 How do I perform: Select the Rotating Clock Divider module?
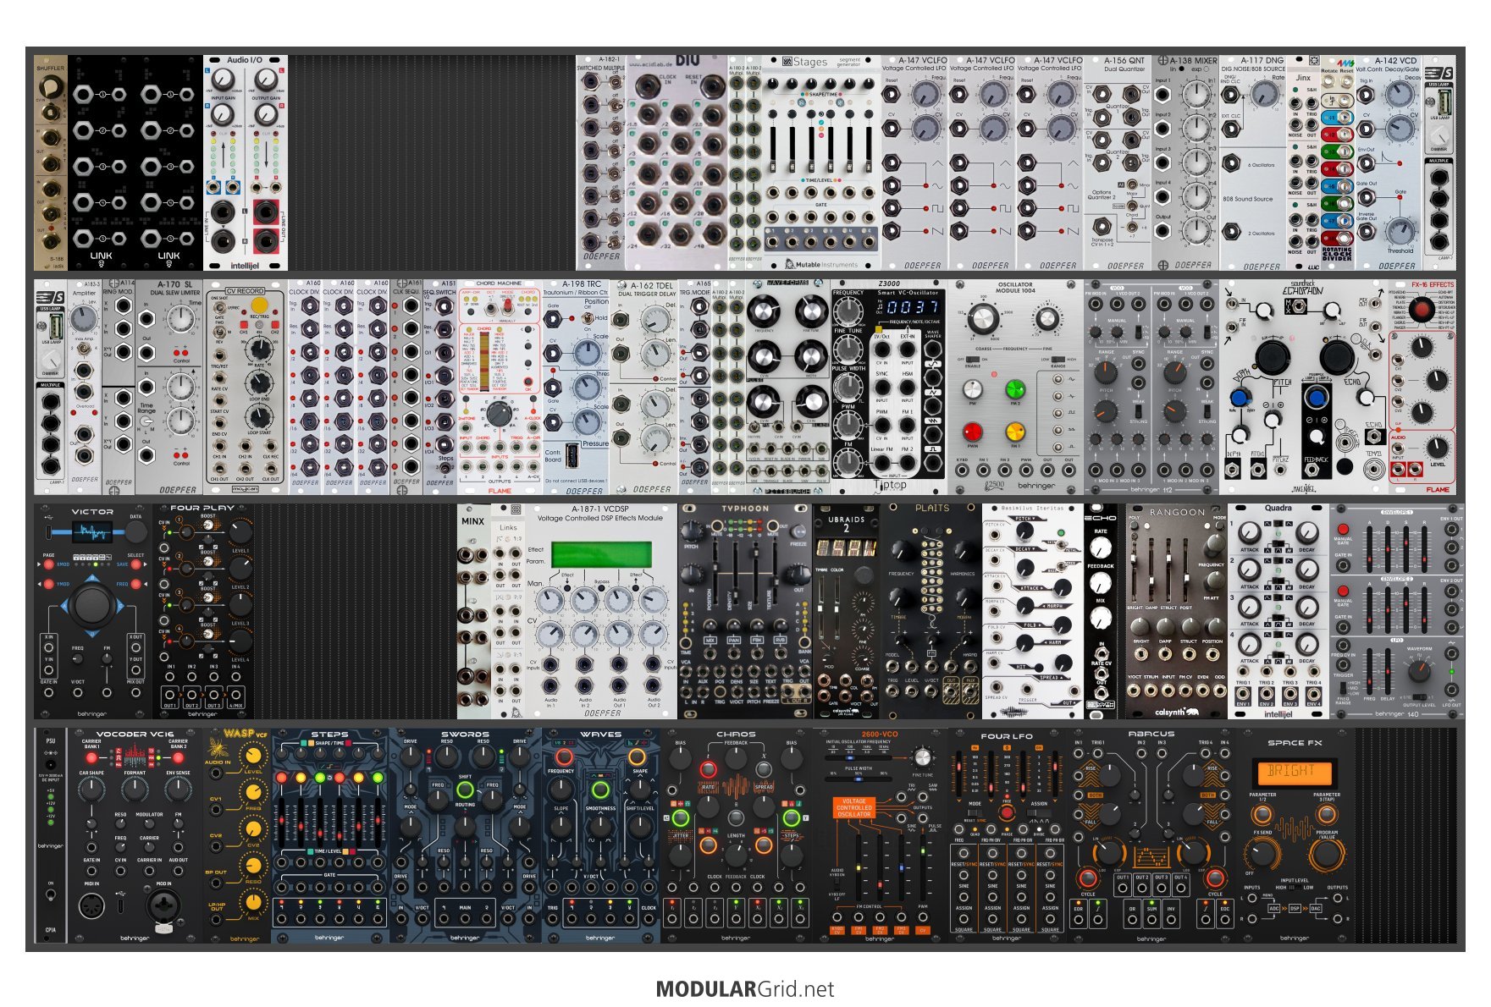(x=1338, y=162)
